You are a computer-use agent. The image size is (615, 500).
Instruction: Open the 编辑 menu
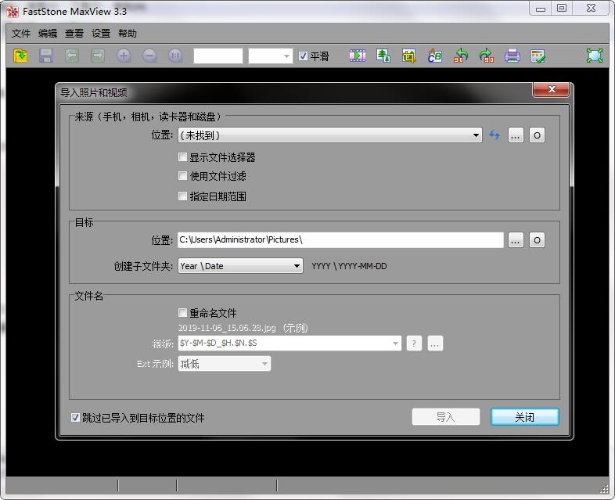(48, 34)
